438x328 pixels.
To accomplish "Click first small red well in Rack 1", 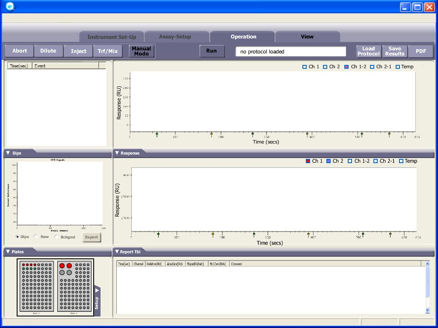I will click(x=24, y=265).
